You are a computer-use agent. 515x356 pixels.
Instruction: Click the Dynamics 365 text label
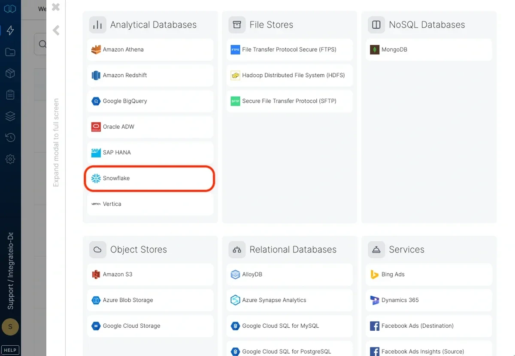coord(400,300)
